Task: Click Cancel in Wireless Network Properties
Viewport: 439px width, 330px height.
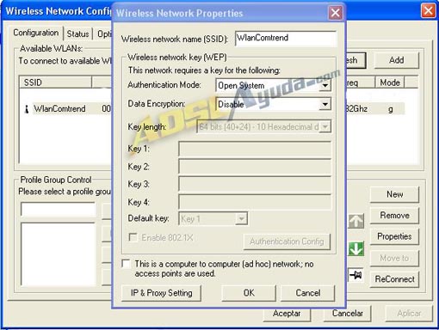Action: 308,293
